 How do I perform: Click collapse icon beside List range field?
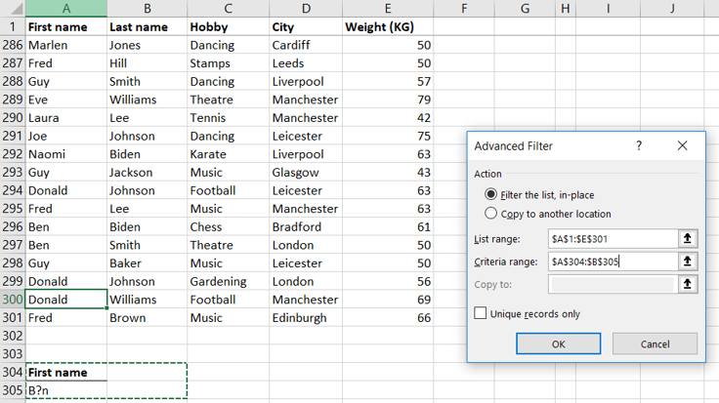click(689, 238)
